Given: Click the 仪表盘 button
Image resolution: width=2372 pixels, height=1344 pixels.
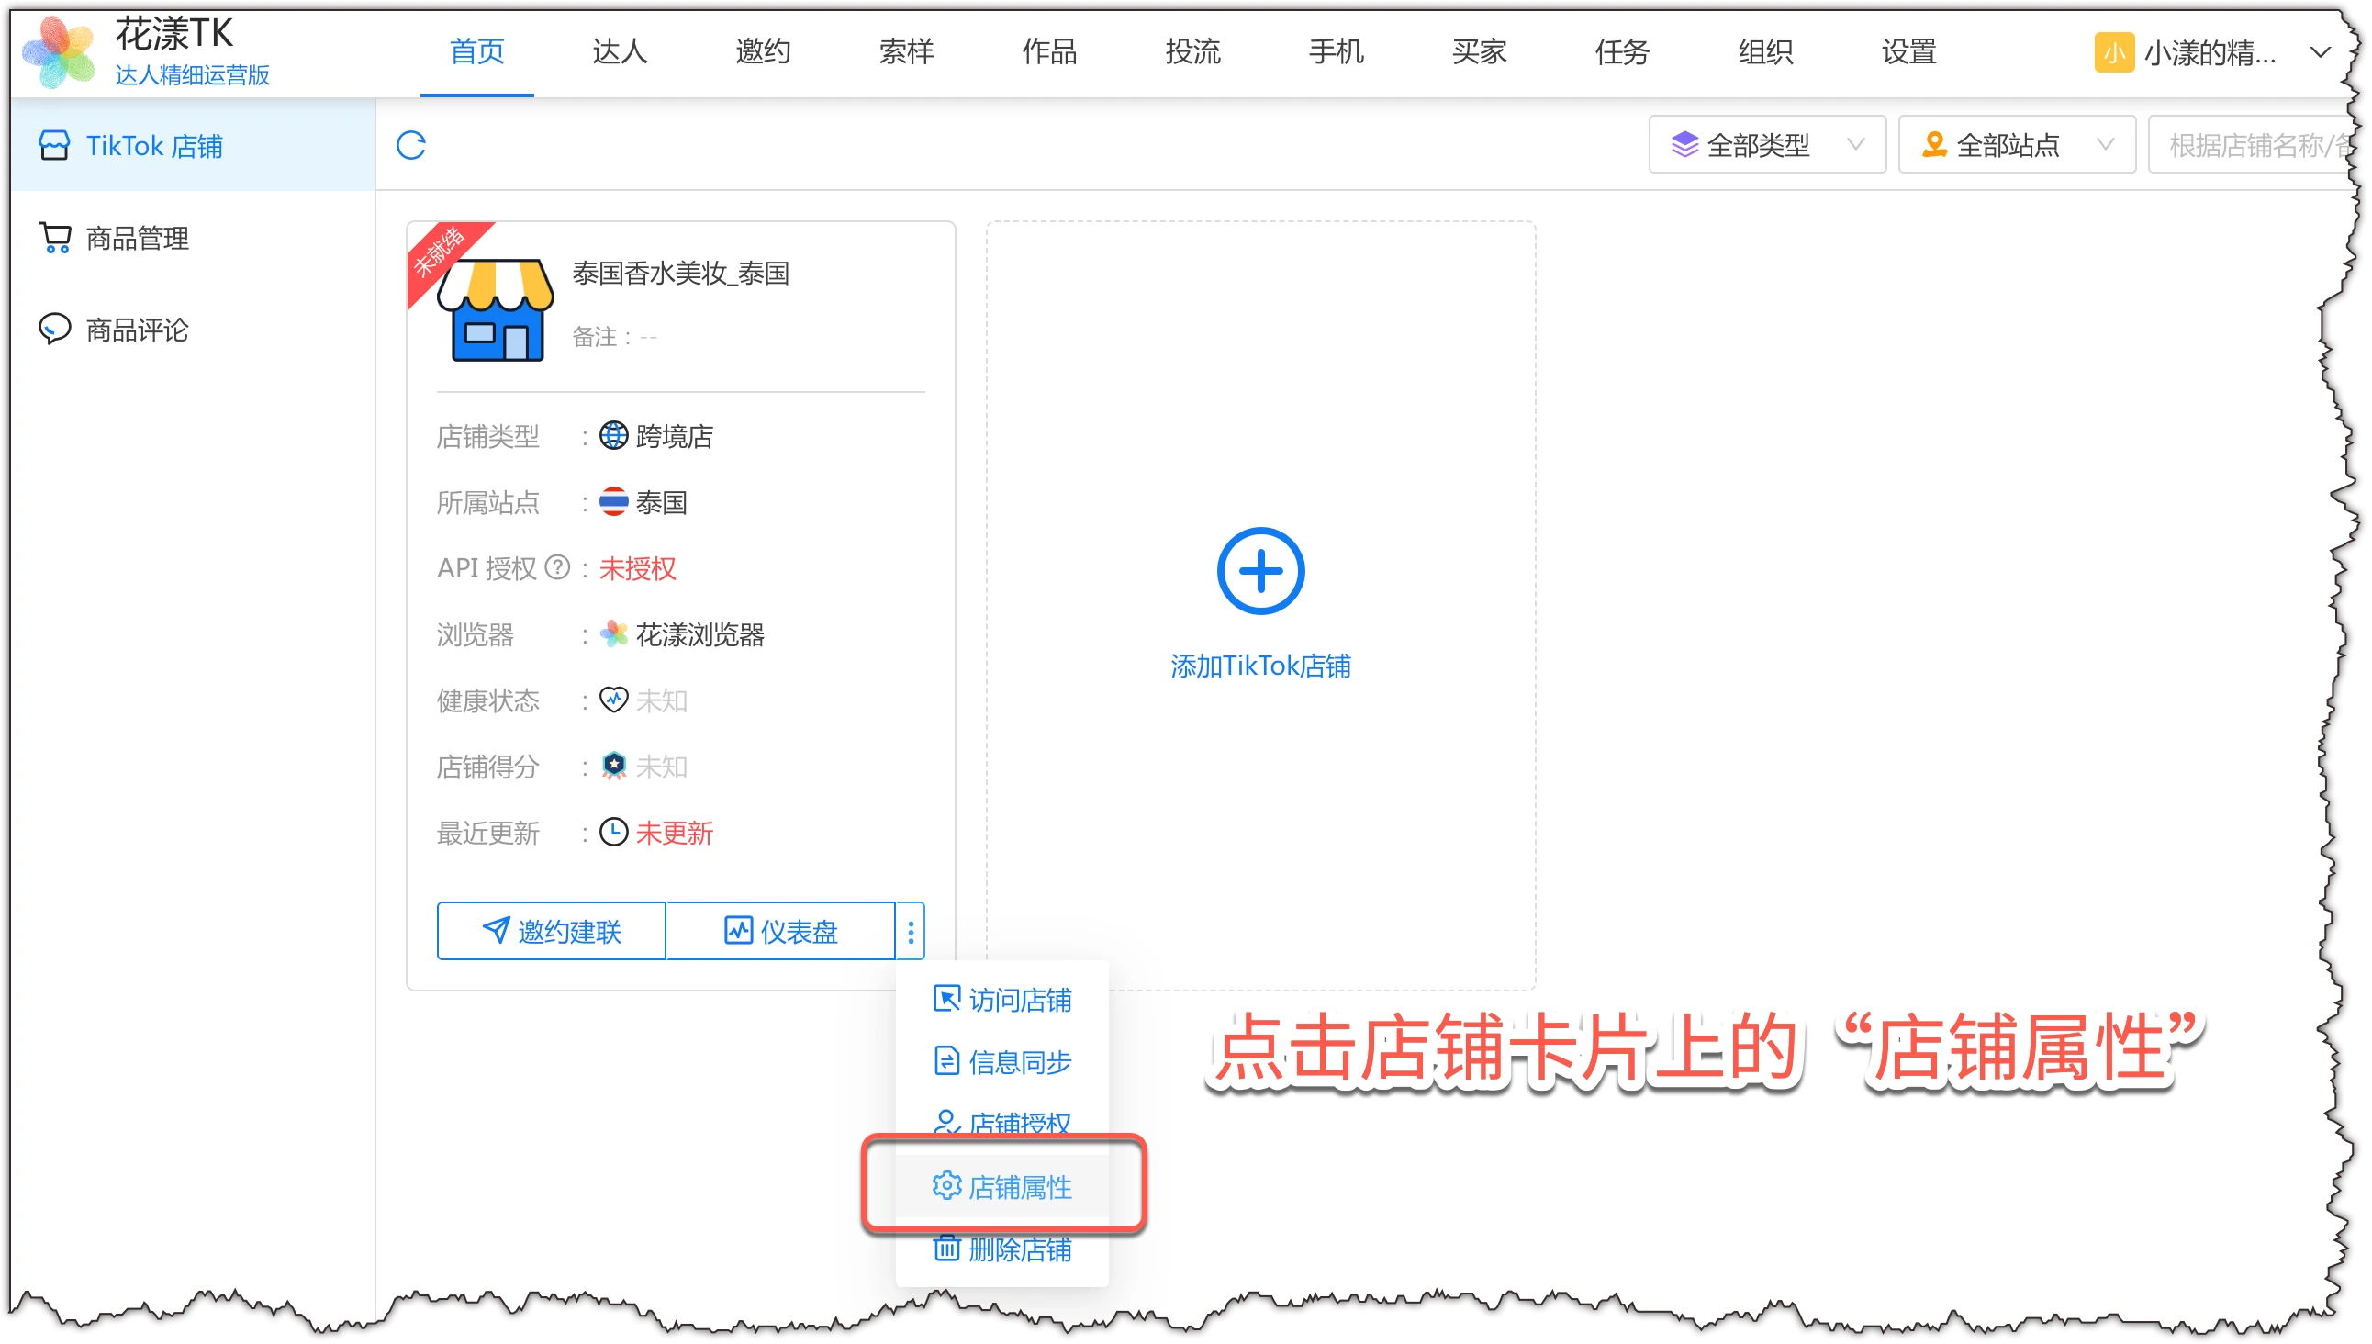Looking at the screenshot, I should click(781, 932).
